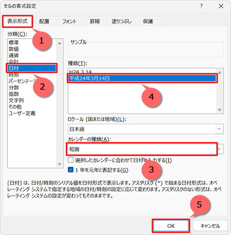Screen dimensions: 231x235
Task: Click category list scroll up arrow
Action: pyautogui.click(x=60, y=43)
